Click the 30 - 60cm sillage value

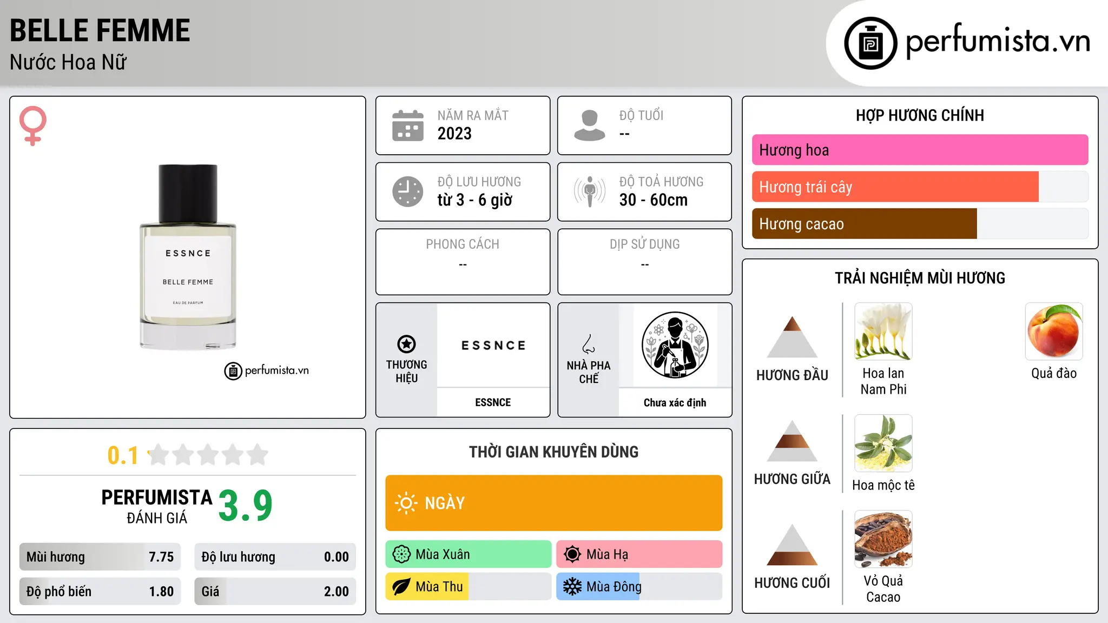[654, 200]
